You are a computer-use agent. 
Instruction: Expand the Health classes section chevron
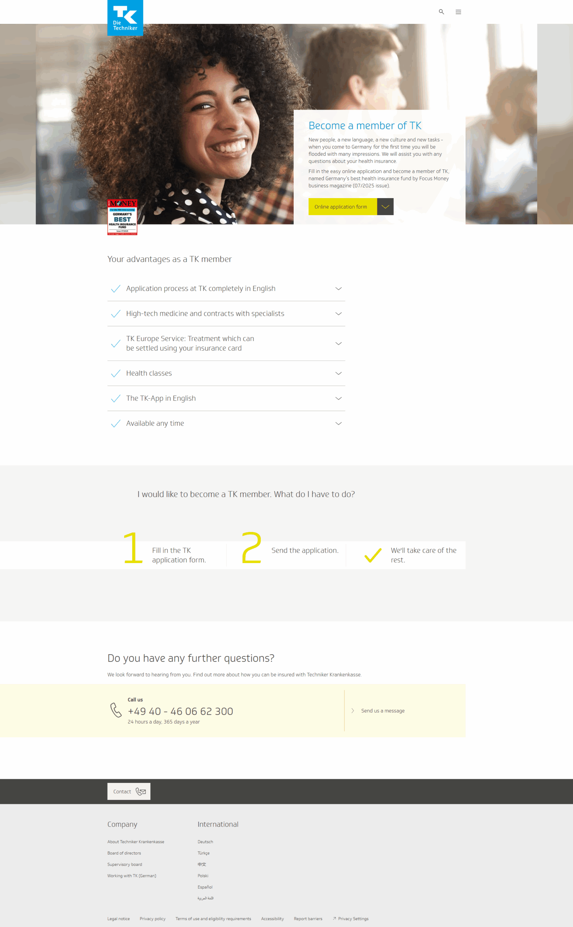[338, 373]
